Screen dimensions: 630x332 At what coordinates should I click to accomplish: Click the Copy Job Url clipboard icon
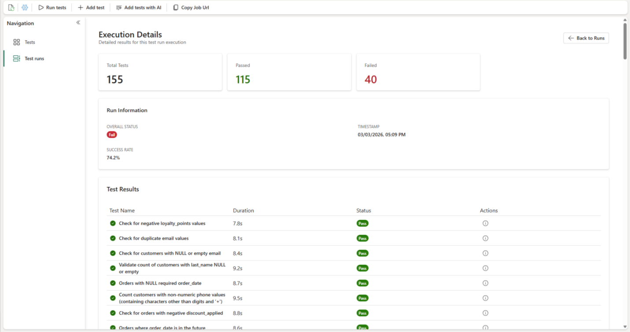(175, 7)
